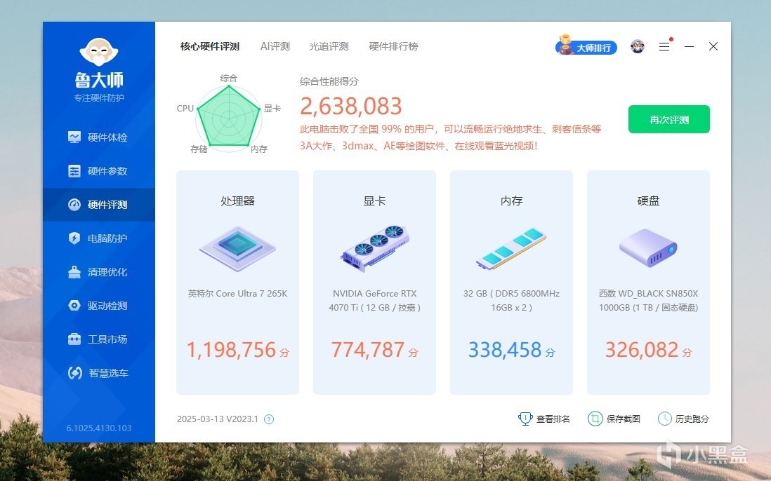This screenshot has width=771, height=481.
Task: Click the 历史跑分 clock icon
Action: click(x=665, y=419)
